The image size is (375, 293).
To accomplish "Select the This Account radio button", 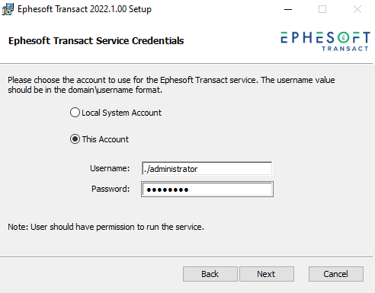I will point(75,139).
